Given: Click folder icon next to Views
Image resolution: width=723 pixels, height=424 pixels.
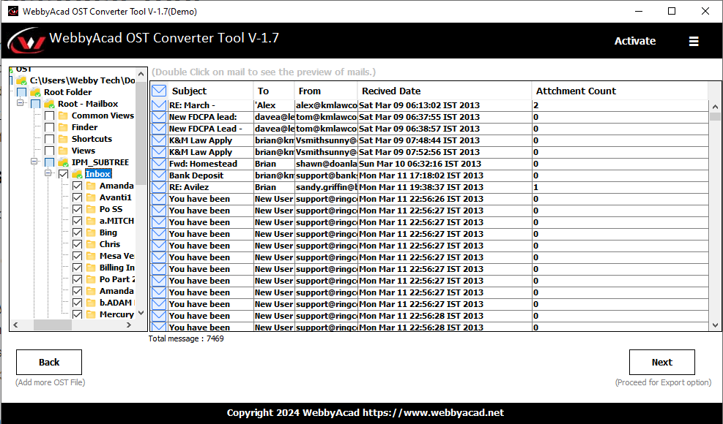Looking at the screenshot, I should coord(63,151).
